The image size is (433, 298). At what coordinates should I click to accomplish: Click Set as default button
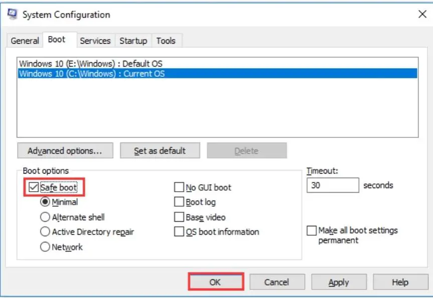160,151
